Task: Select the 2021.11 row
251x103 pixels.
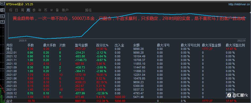Action: [x=125, y=60]
